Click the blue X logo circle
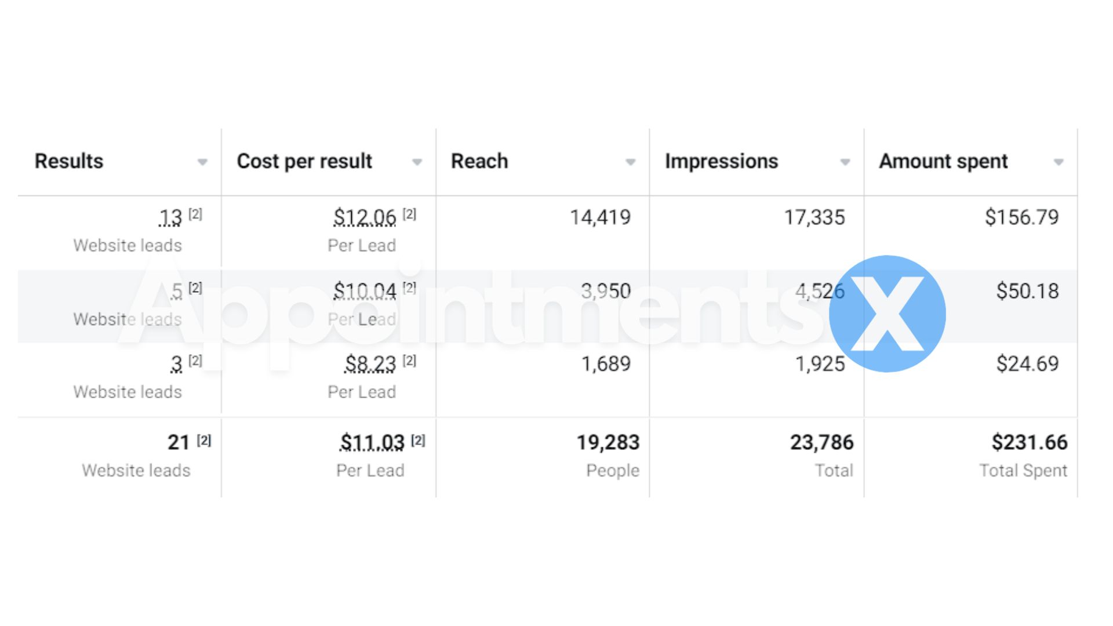Screen dimensions: 1113x626 click(x=887, y=314)
